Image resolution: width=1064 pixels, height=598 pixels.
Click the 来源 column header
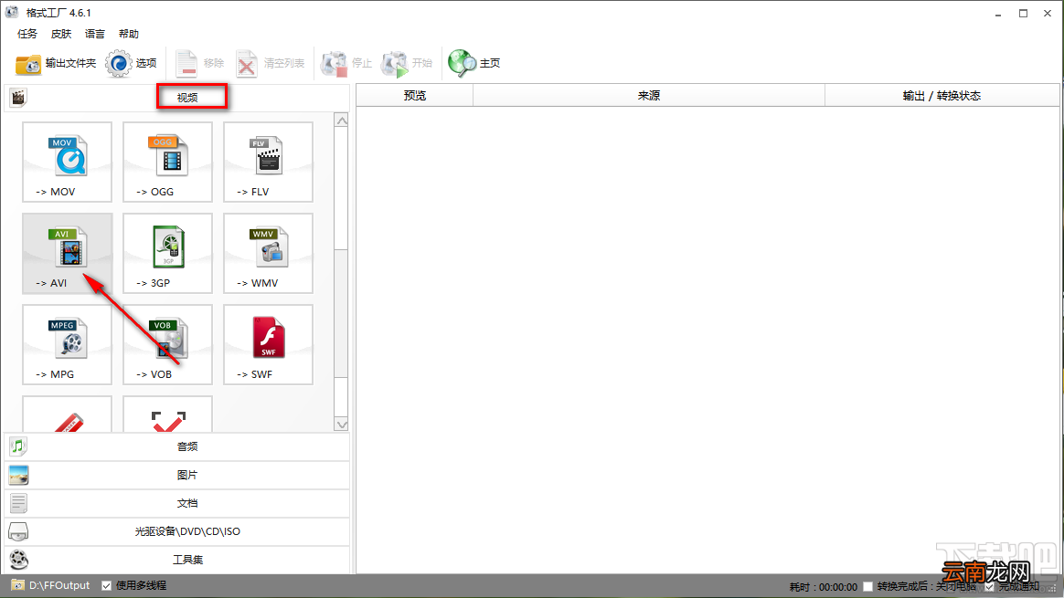point(649,96)
